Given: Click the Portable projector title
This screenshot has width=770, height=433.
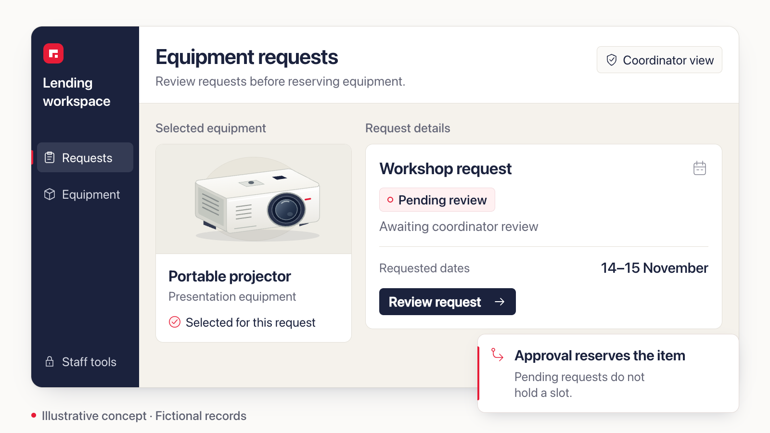Looking at the screenshot, I should point(230,277).
